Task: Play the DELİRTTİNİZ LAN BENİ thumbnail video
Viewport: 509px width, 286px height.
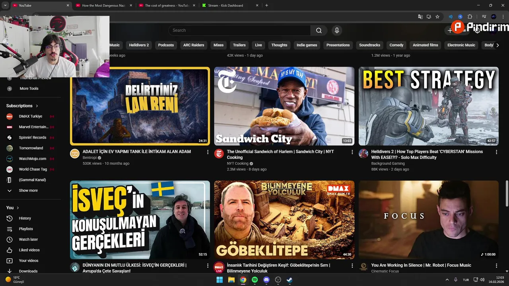Action: click(x=140, y=106)
